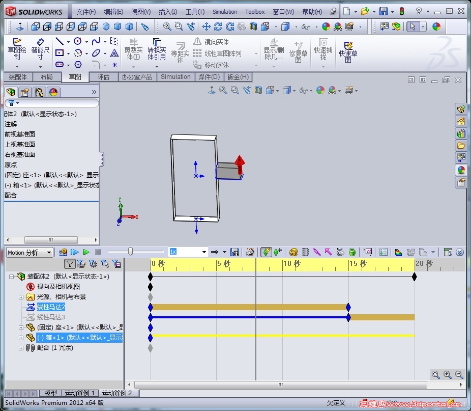Click Calculate motion study button
This screenshot has width=471, height=411.
63,252
